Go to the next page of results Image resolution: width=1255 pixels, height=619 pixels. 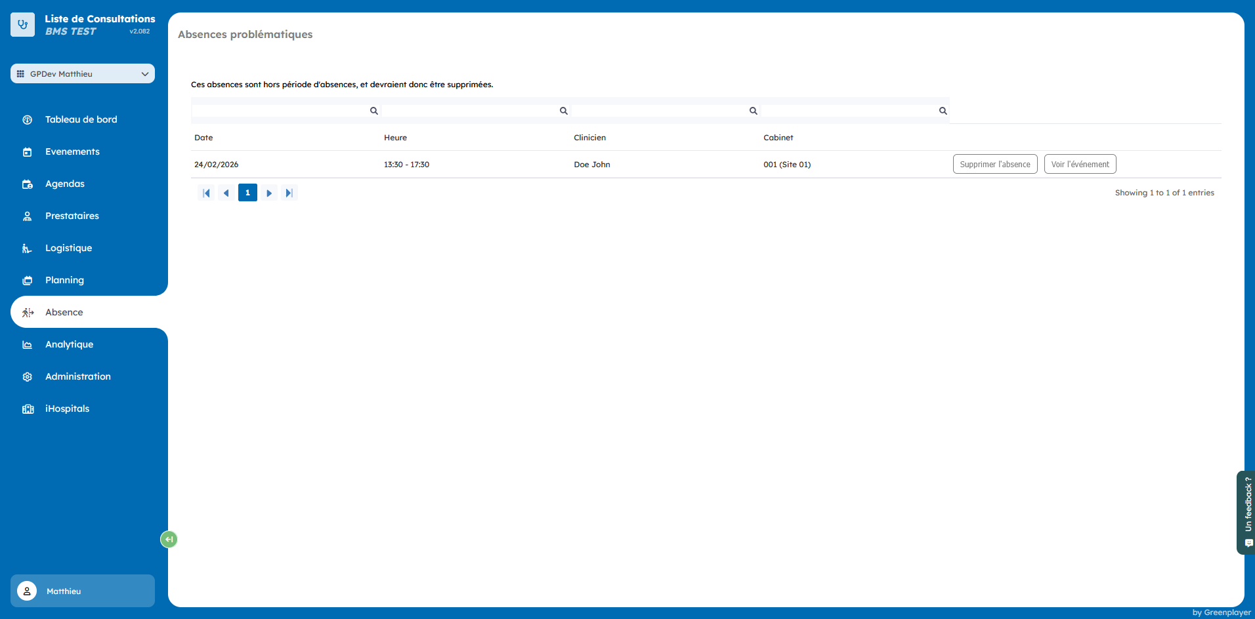click(x=269, y=193)
